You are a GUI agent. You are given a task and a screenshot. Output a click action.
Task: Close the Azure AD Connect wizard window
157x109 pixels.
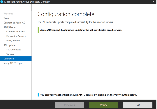[x=153, y=2]
